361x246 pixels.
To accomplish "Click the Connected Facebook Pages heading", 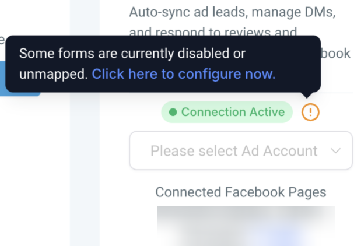I will 240,192.
